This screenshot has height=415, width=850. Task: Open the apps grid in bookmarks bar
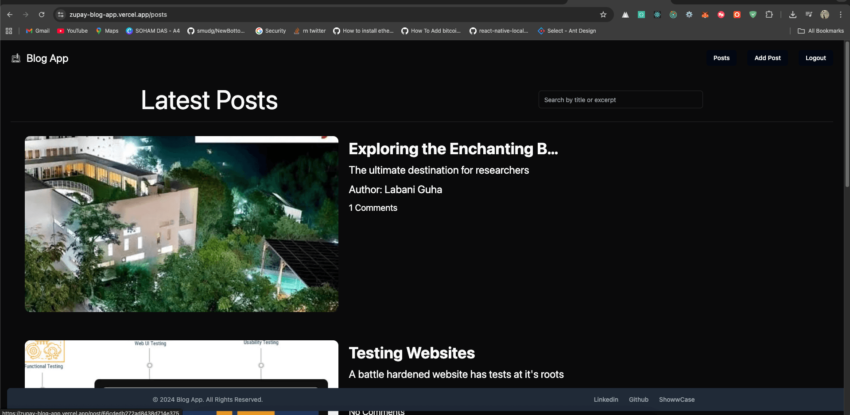9,31
